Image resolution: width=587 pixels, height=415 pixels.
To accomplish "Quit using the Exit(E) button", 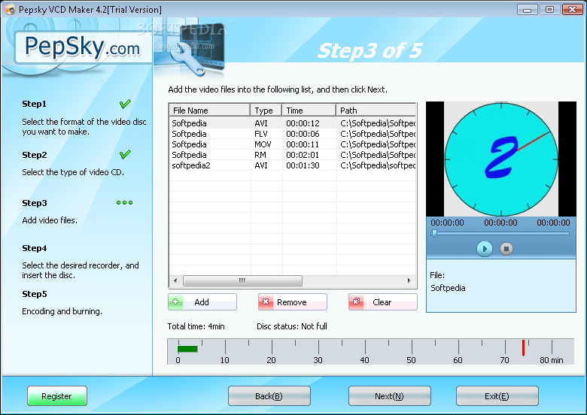I will [497, 396].
